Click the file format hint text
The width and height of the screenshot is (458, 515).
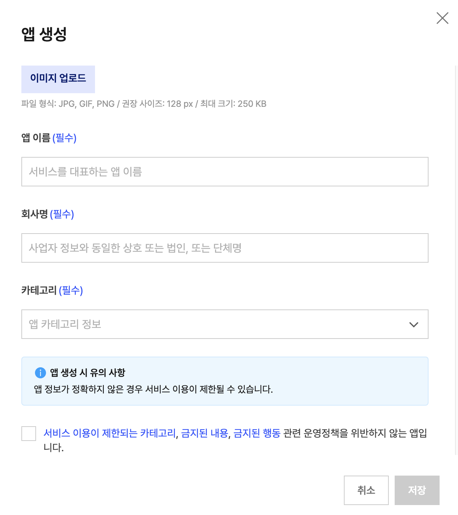tap(144, 104)
